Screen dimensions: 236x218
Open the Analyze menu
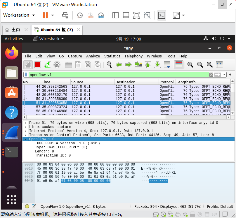(93, 56)
